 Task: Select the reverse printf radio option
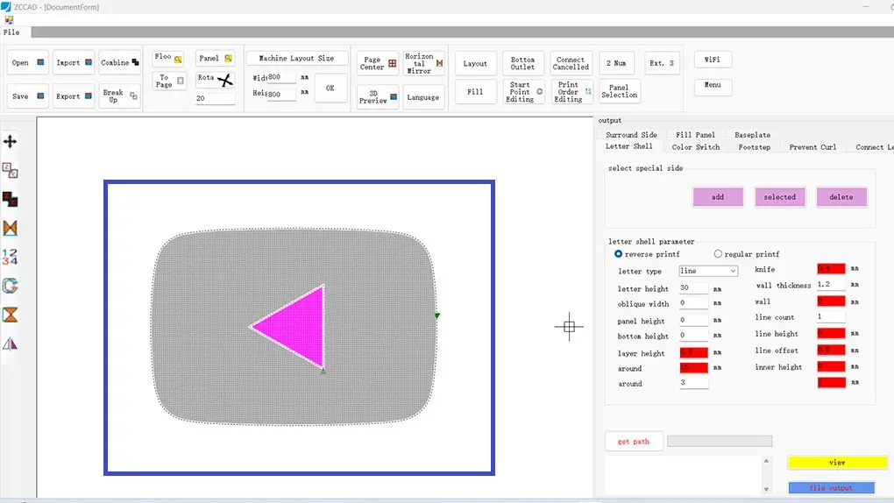click(x=618, y=254)
